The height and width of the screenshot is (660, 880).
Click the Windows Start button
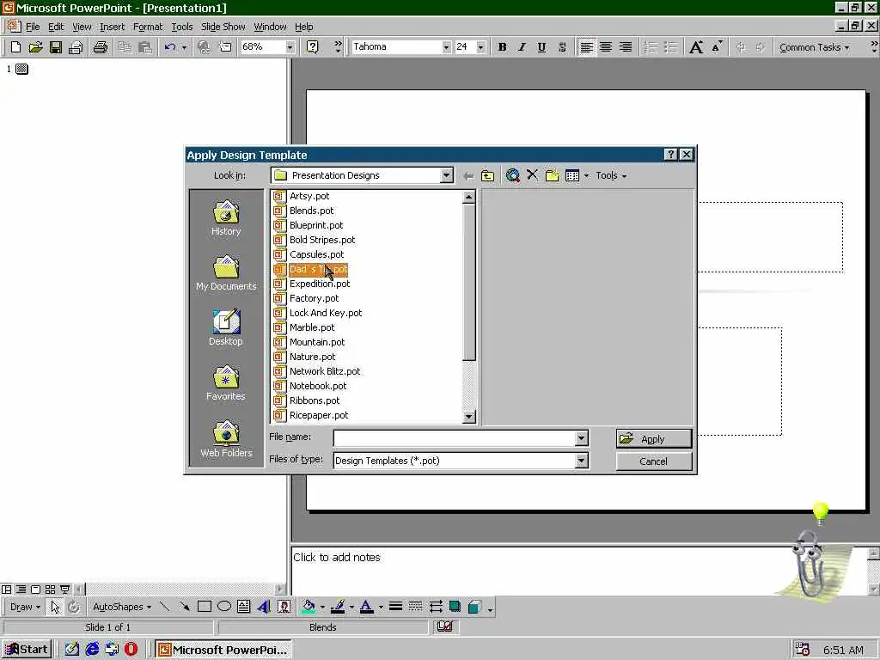point(27,650)
